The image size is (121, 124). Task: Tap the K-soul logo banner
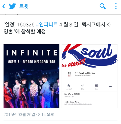pyautogui.click(x=89, y=56)
